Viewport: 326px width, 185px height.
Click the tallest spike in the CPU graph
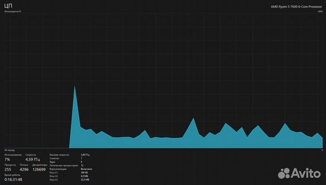tap(75, 87)
